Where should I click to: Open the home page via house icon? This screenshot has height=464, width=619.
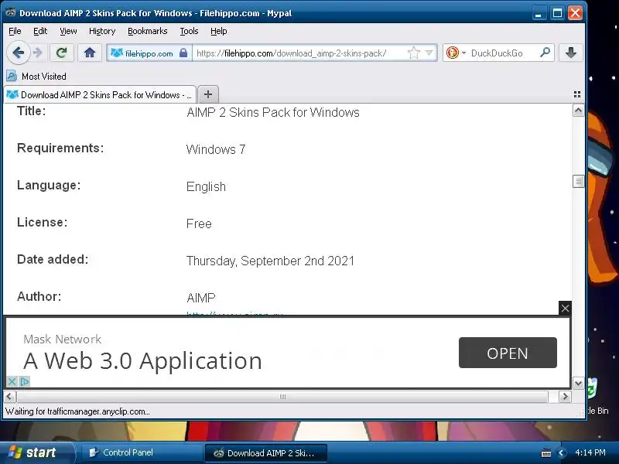pos(90,53)
